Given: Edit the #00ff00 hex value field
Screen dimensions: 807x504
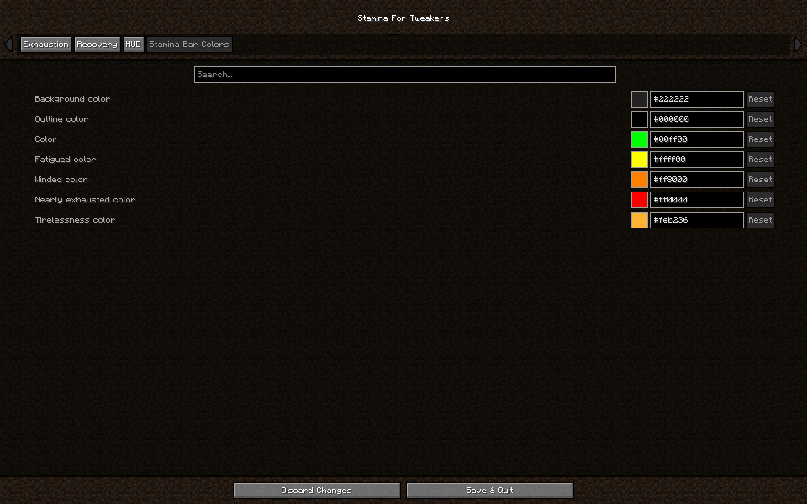Looking at the screenshot, I should click(696, 139).
